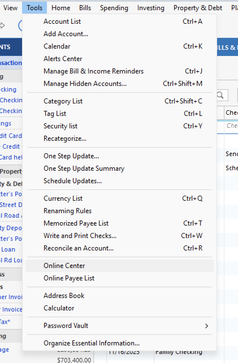
Task: Open the Calendar
Action: point(57,46)
